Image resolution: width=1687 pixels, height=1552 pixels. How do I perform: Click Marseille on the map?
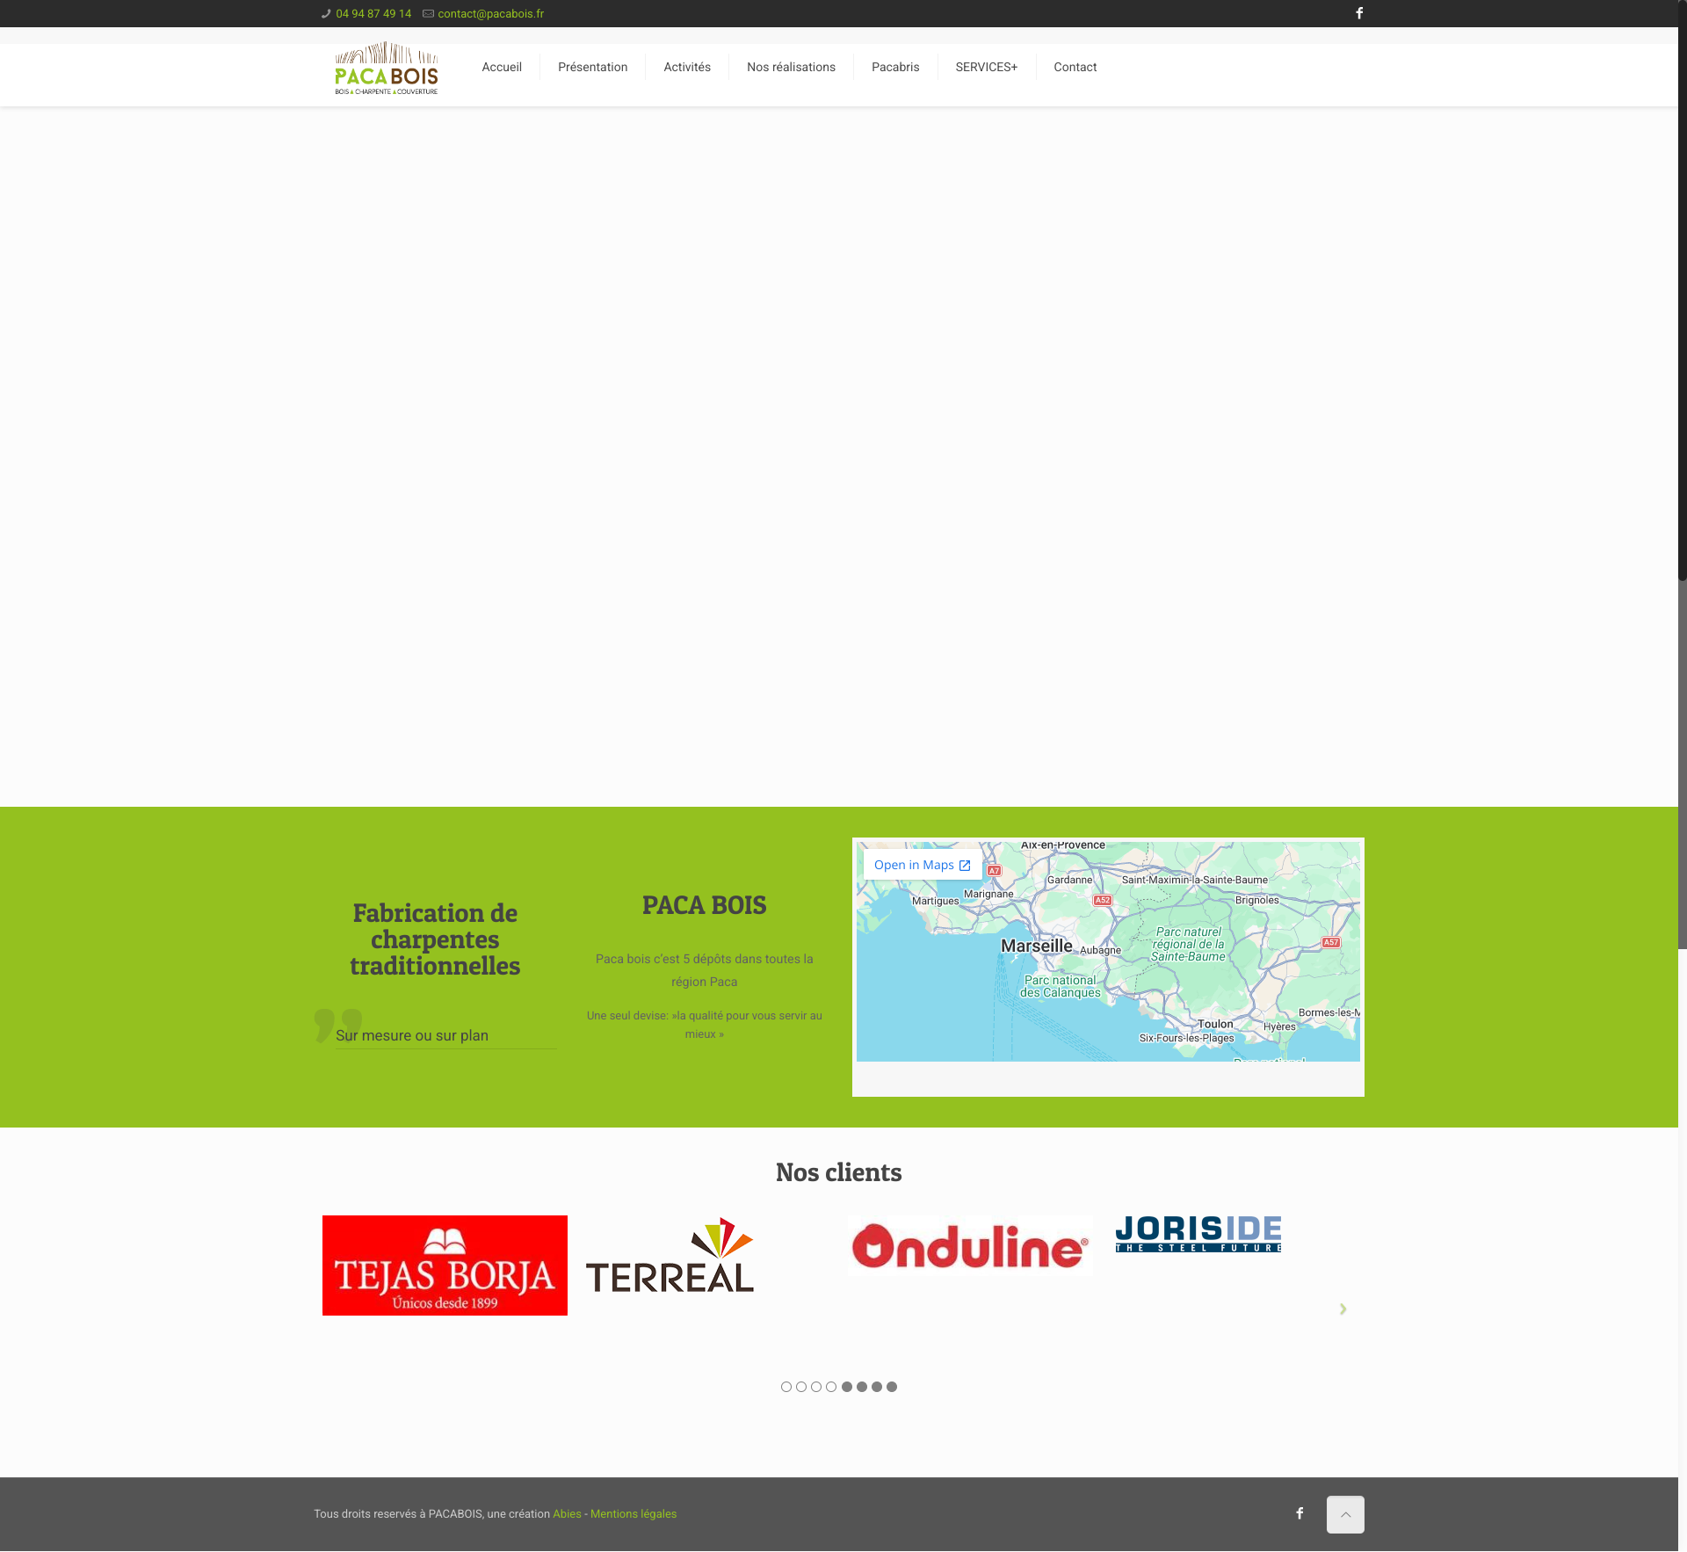(1037, 946)
